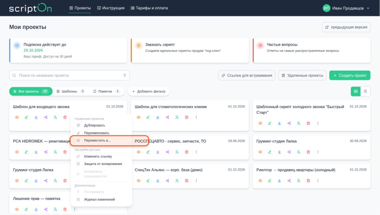Open Ссылка для встраивания
Viewport: 380px width, 215px height.
[247, 75]
